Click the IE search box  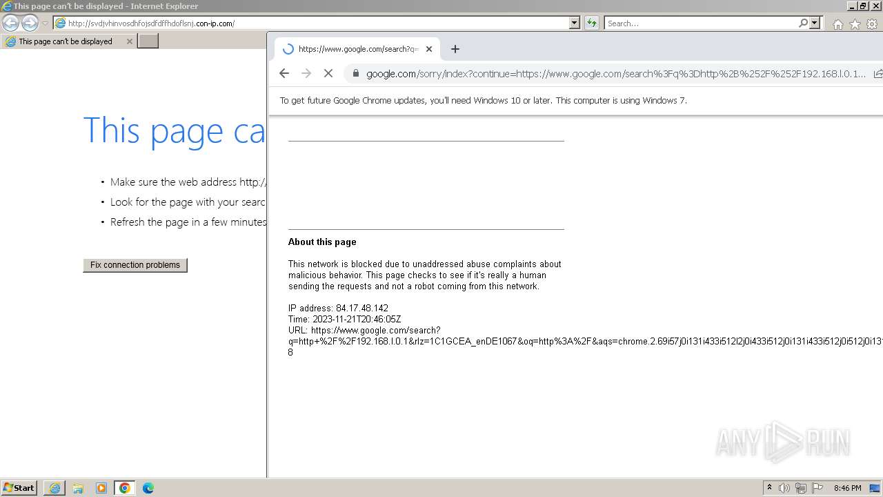coord(701,23)
